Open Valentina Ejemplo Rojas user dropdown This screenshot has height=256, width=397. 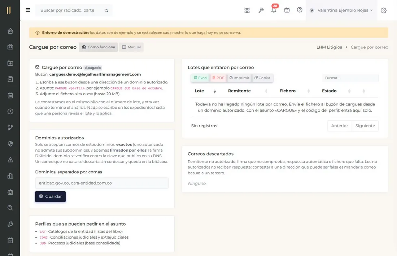point(341,10)
